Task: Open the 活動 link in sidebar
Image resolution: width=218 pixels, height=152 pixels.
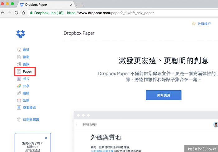Action: 26,101
